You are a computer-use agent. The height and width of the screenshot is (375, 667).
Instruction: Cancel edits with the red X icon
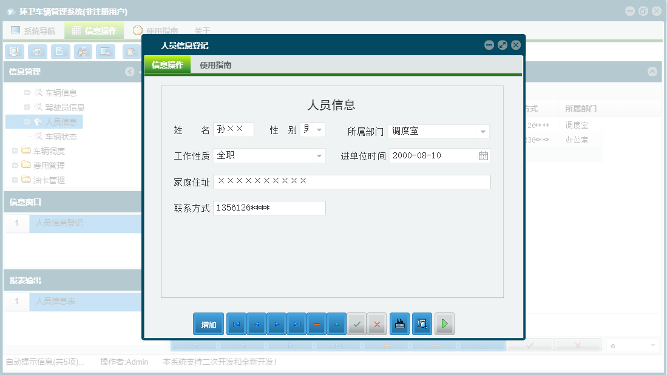tap(376, 323)
